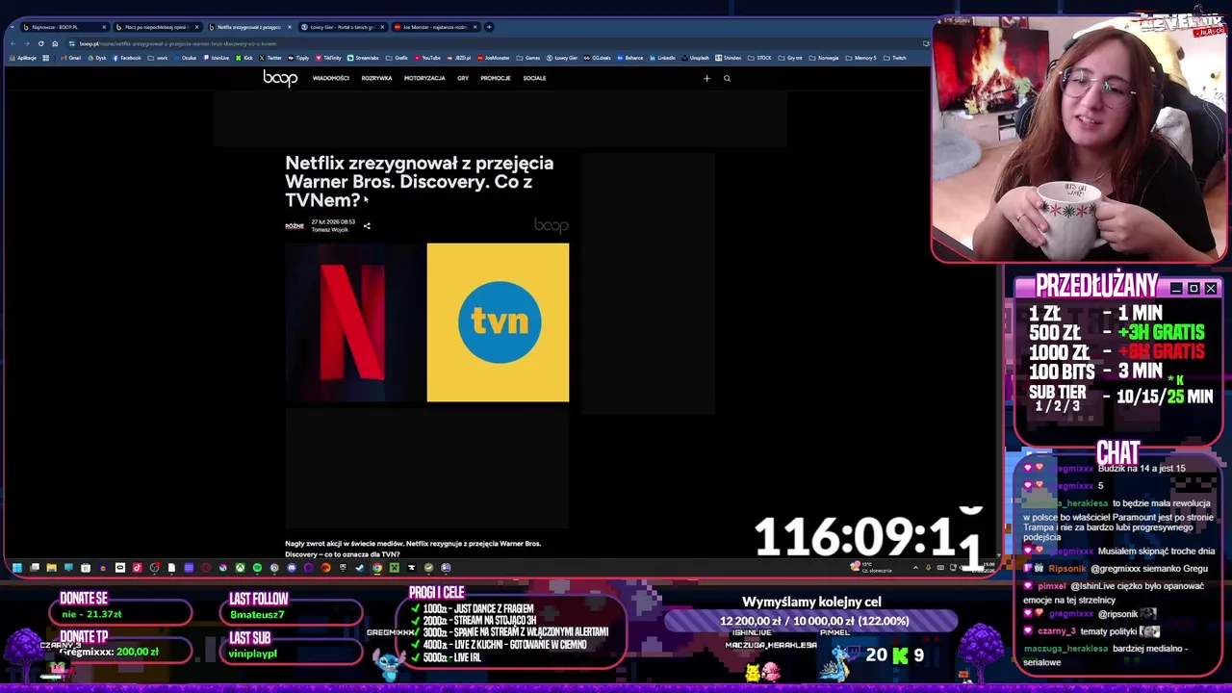The width and height of the screenshot is (1232, 693).
Task: Expand the Memory 5 bookmarks folder
Action: [x=862, y=58]
